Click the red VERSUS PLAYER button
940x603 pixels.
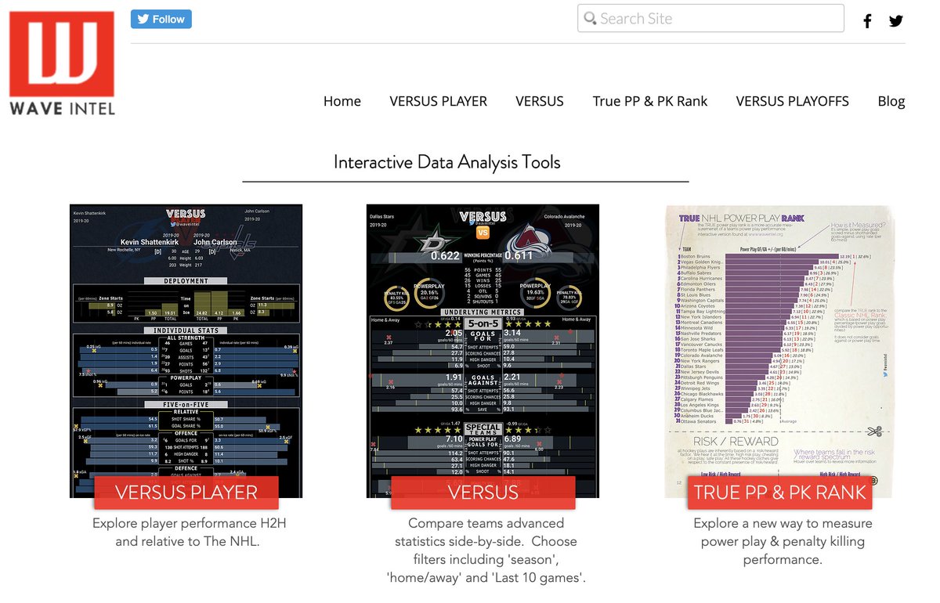click(x=186, y=493)
